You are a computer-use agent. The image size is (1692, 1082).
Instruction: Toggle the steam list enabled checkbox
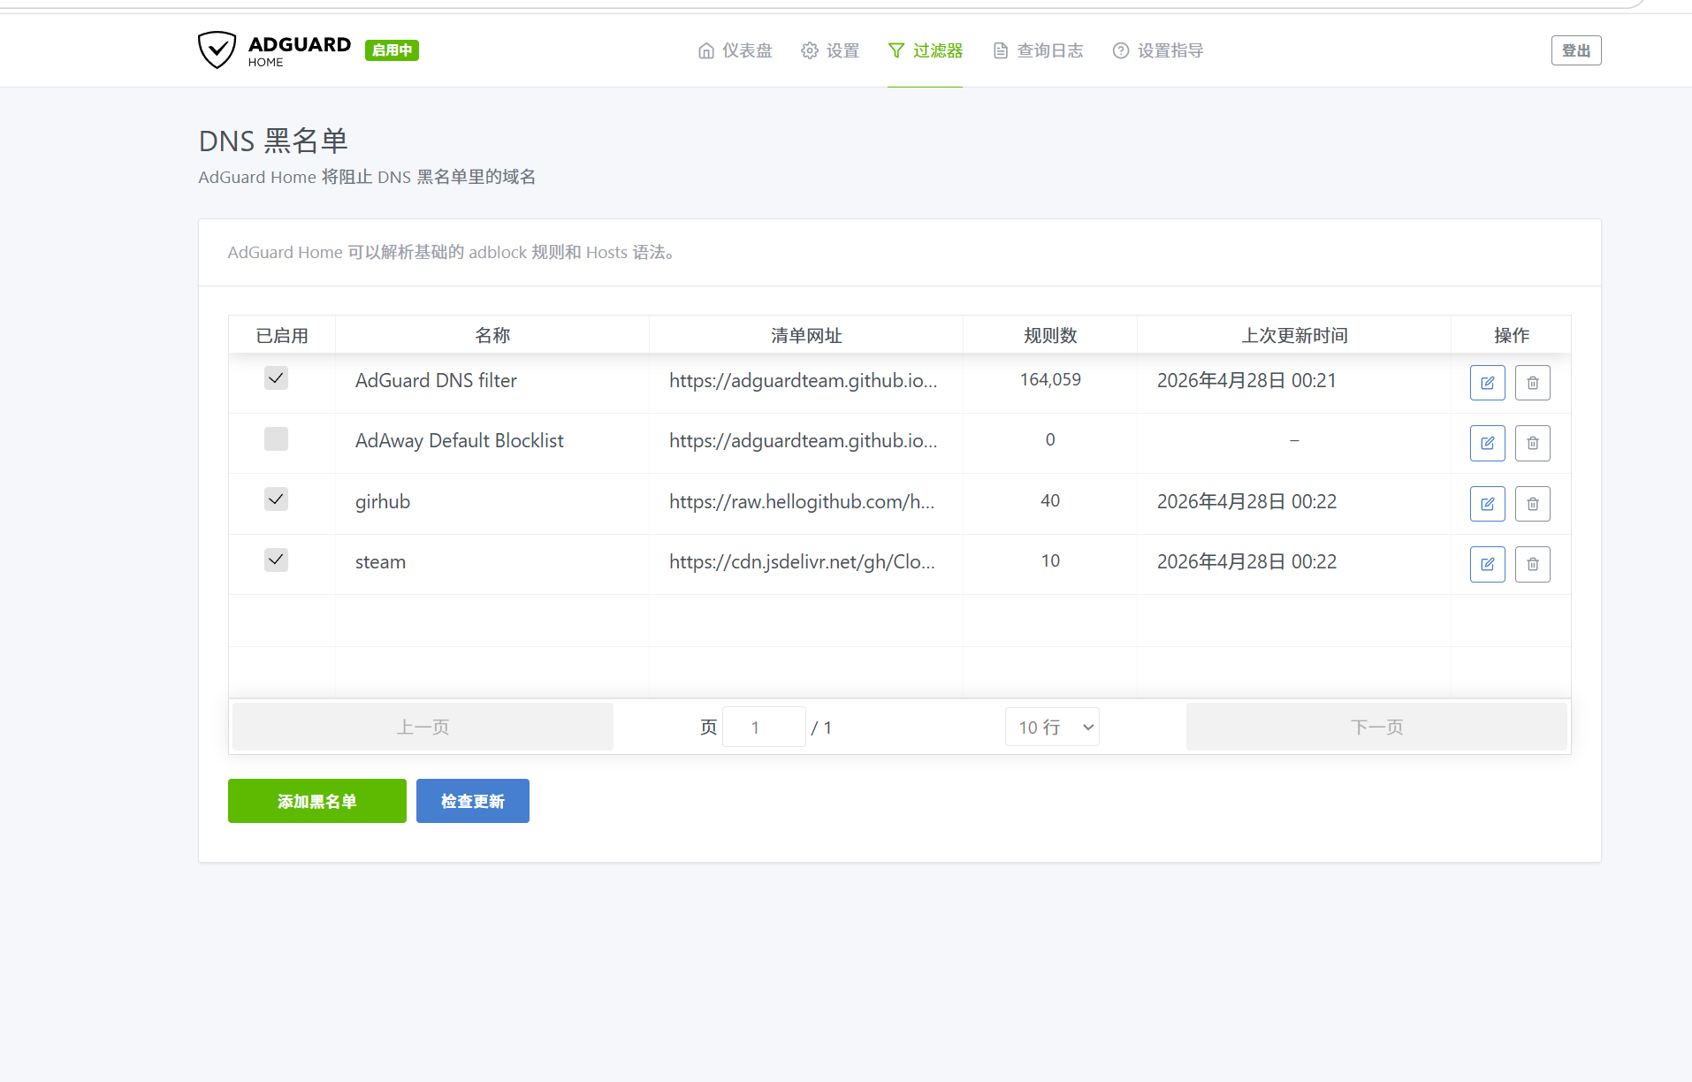point(276,560)
